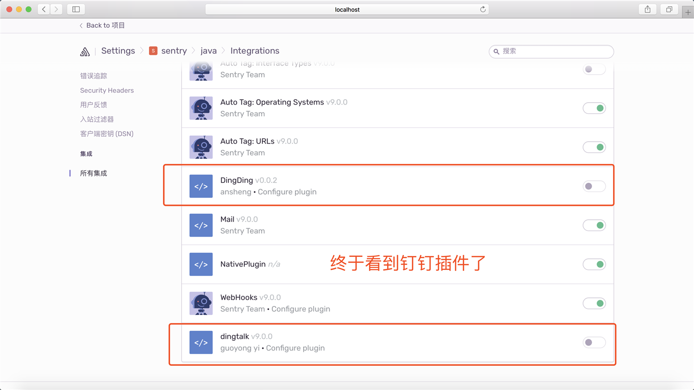Screen dimensions: 694x390
Task: Go back with Safari's back arrow
Action: click(44, 9)
